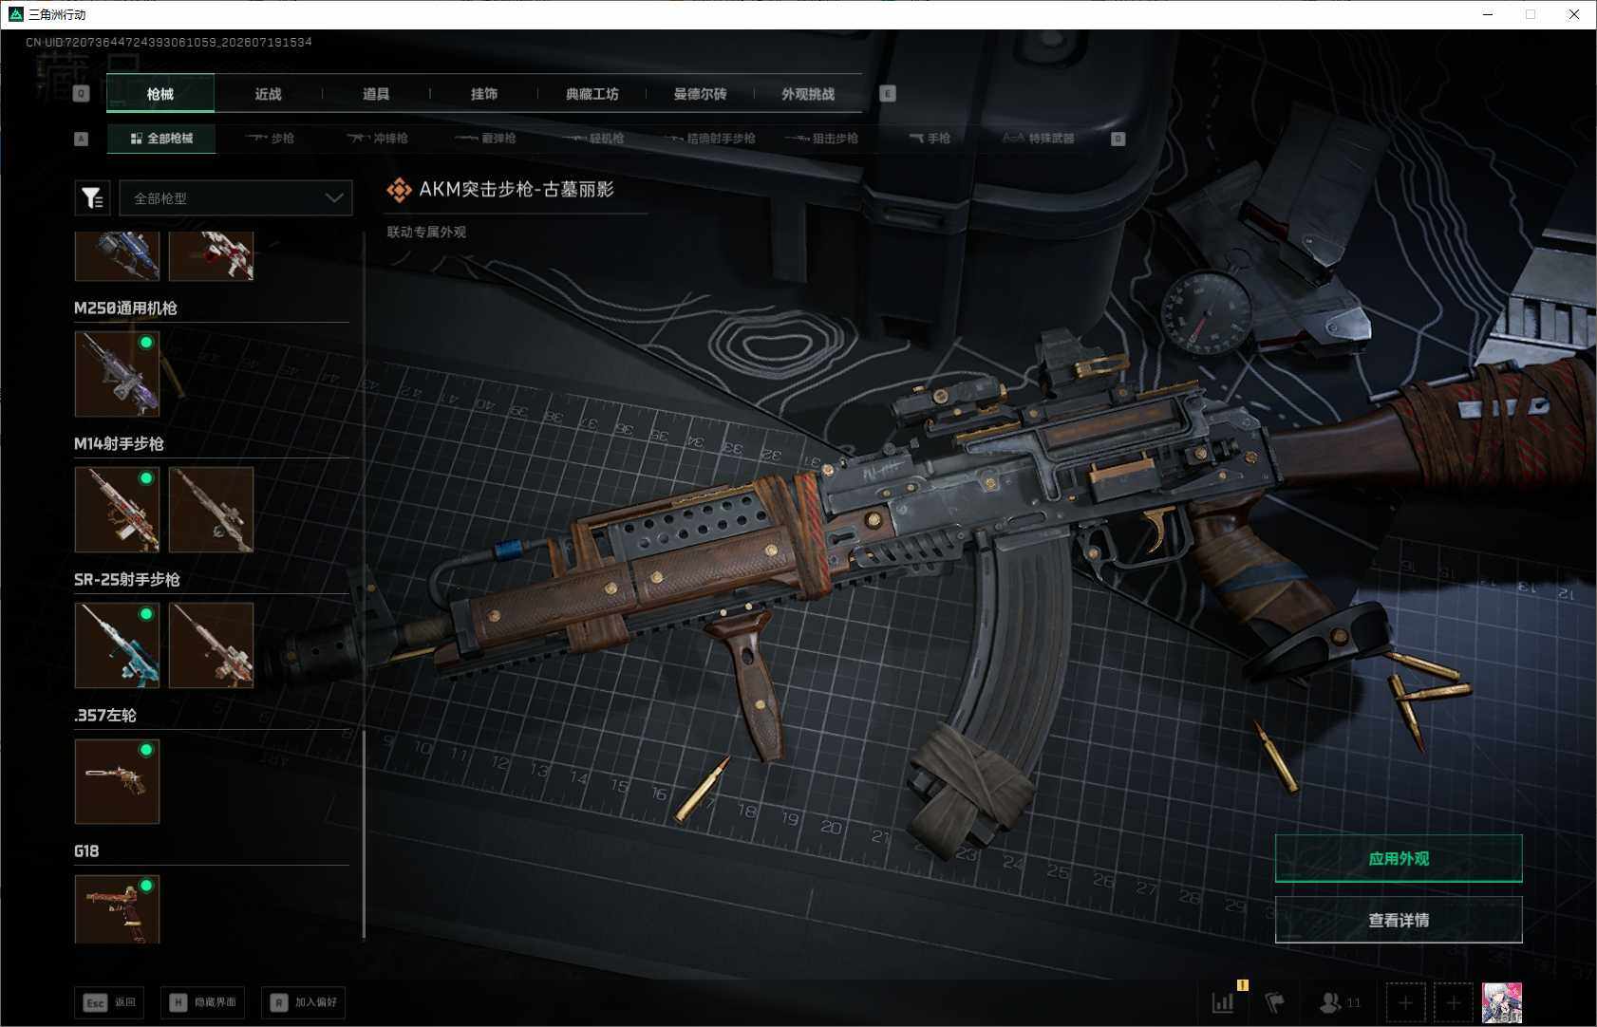This screenshot has height=1027, width=1597.
Task: Select the equipped M250 skin thumbnail
Action: coord(117,373)
